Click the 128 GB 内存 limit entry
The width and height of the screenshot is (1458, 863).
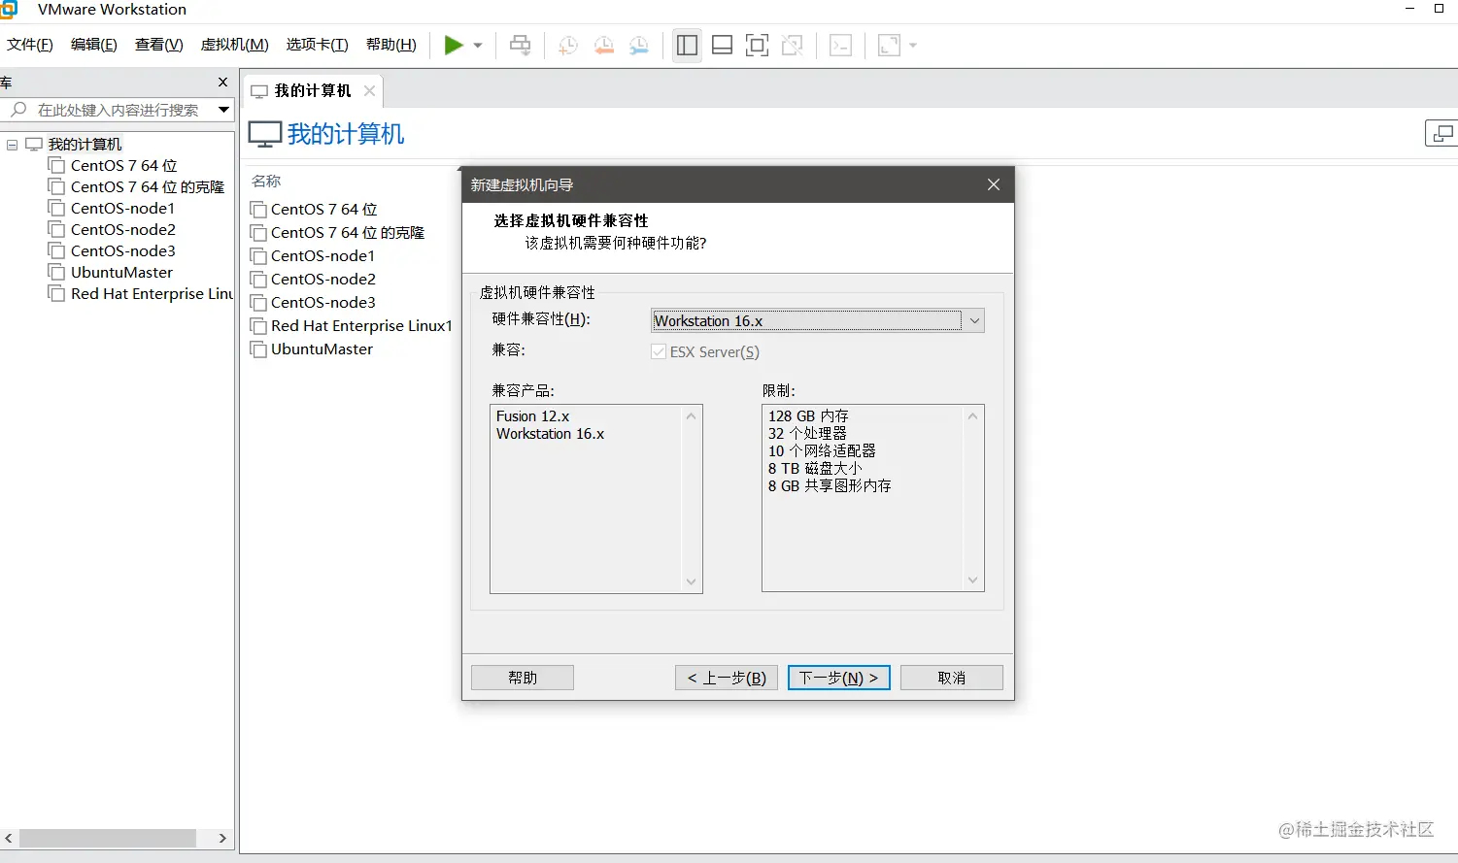(808, 416)
